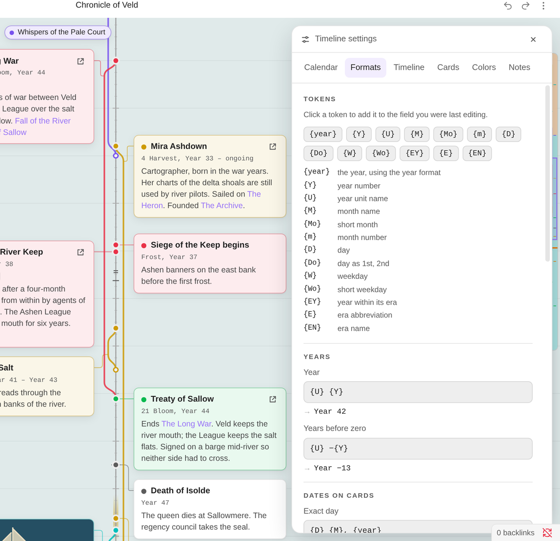Image resolution: width=560 pixels, height=541 pixels.
Task: Insert the {M} token chip
Action: pyautogui.click(x=417, y=134)
